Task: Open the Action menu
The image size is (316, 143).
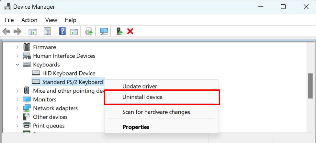Action: (29, 20)
